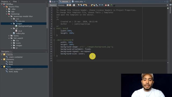172x97 pixels.
Task: Collapse the Elements node in Navigator
Action: coord(2,60)
